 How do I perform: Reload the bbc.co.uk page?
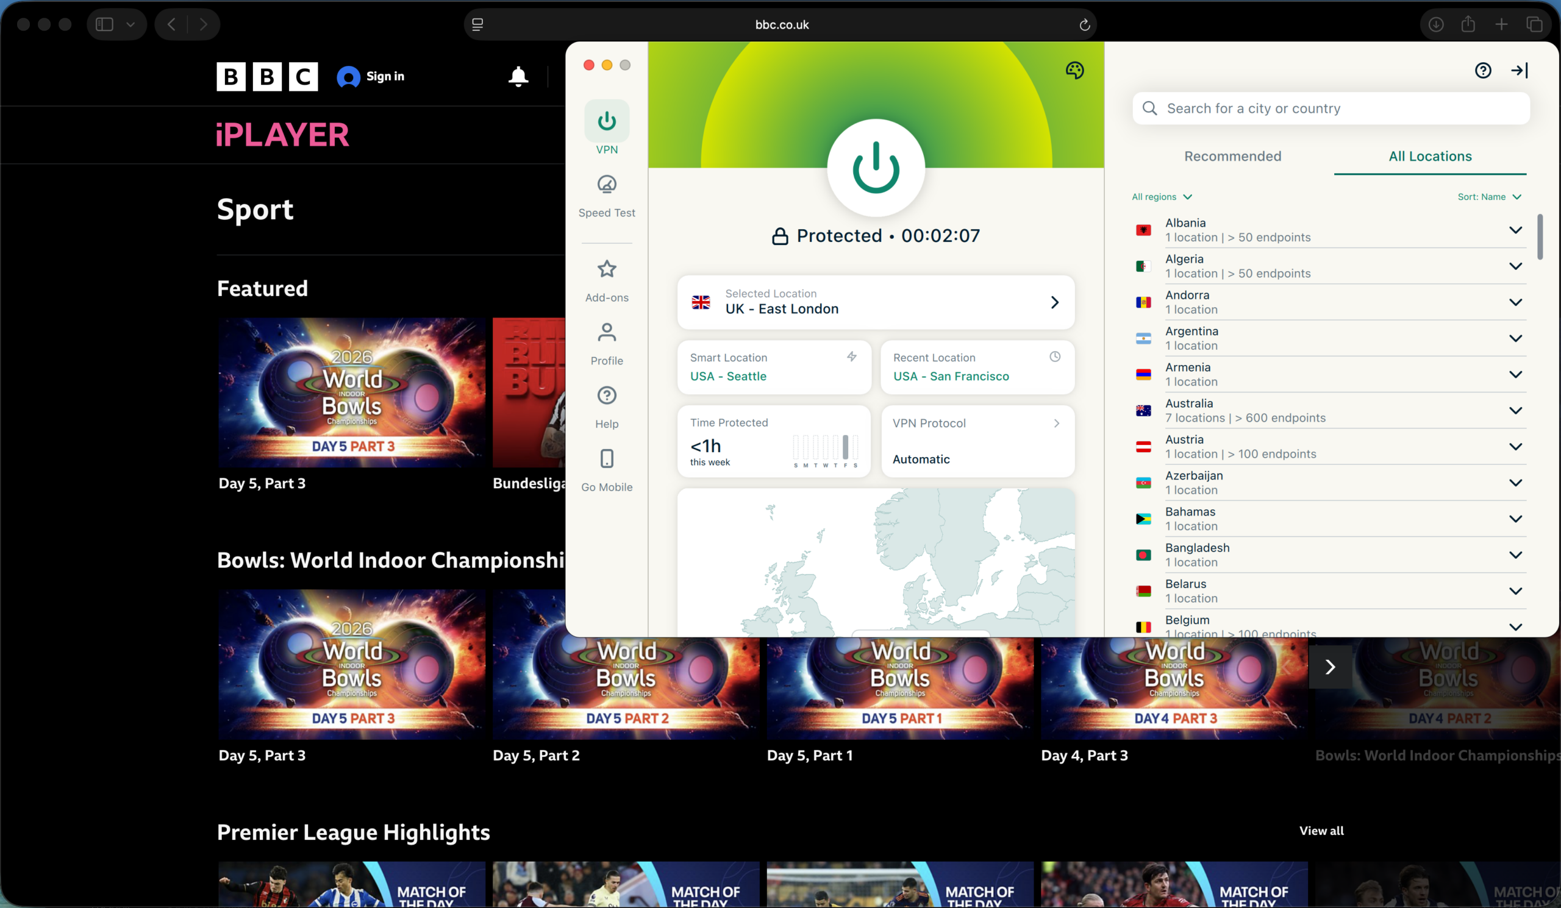1084,25
